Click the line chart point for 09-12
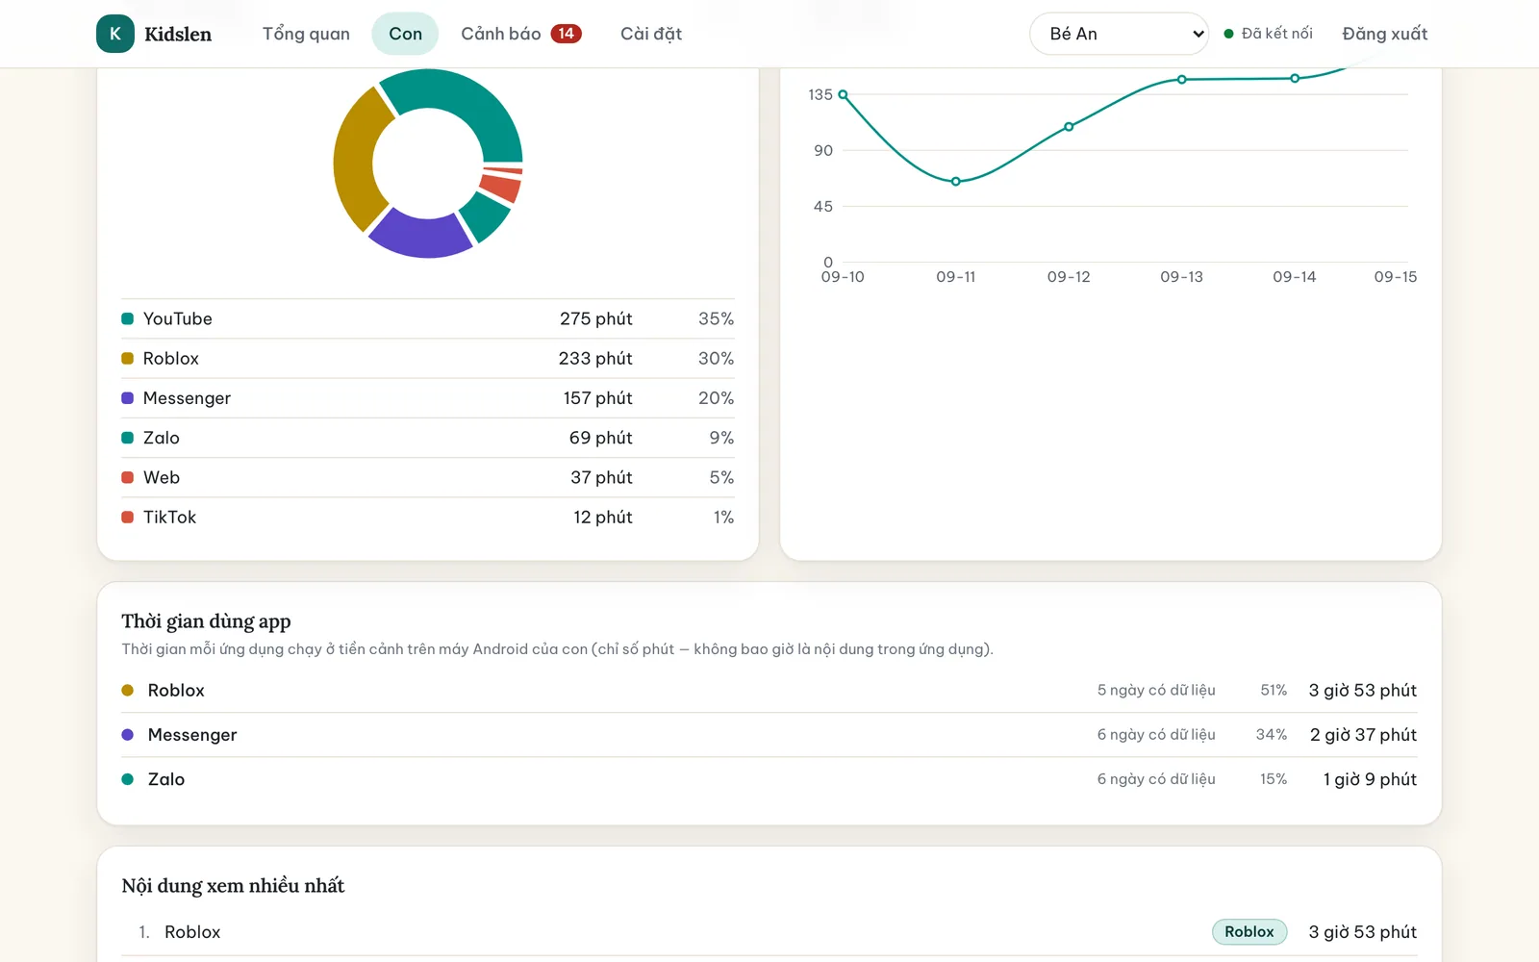The height and width of the screenshot is (962, 1539). click(x=1069, y=126)
